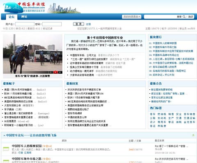Click the hot tag 客车销售
Image resolution: width=197 pixels, height=163 pixels.
point(189,114)
